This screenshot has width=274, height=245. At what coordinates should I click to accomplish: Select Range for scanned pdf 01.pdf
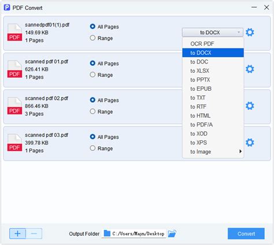coord(92,75)
